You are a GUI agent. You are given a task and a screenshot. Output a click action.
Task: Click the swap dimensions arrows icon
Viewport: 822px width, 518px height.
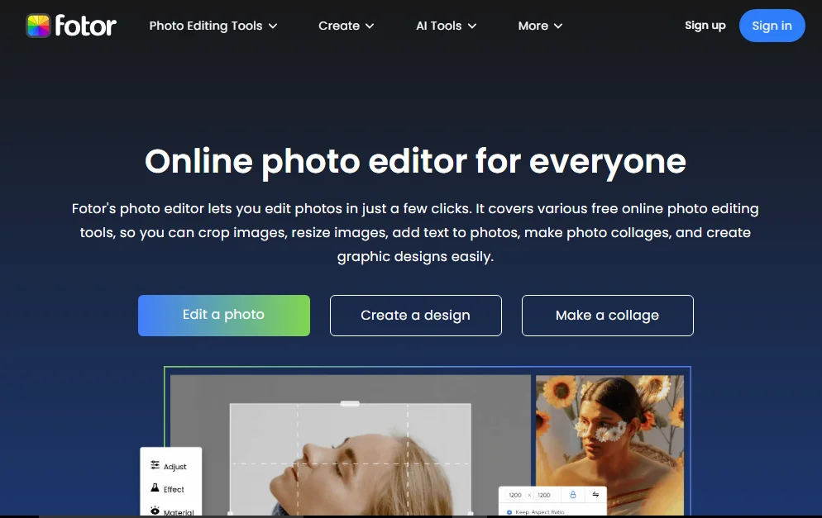(595, 494)
